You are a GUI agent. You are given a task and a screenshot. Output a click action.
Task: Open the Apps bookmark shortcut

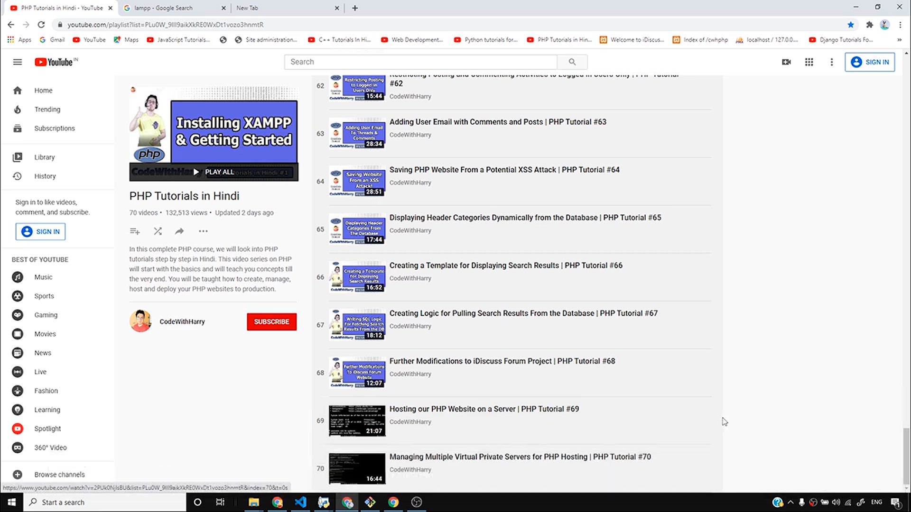19,40
